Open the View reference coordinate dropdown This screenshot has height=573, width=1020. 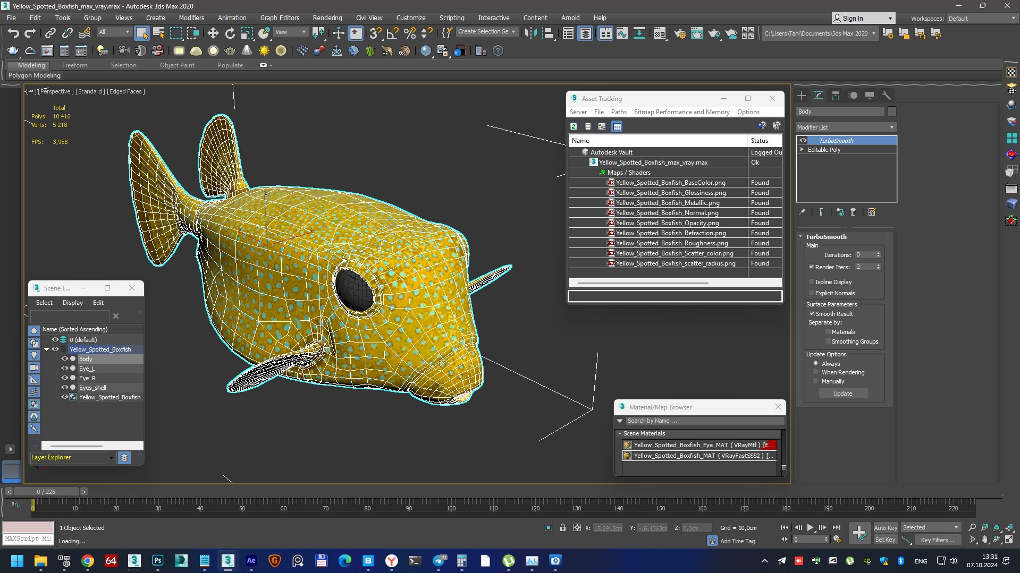point(290,32)
